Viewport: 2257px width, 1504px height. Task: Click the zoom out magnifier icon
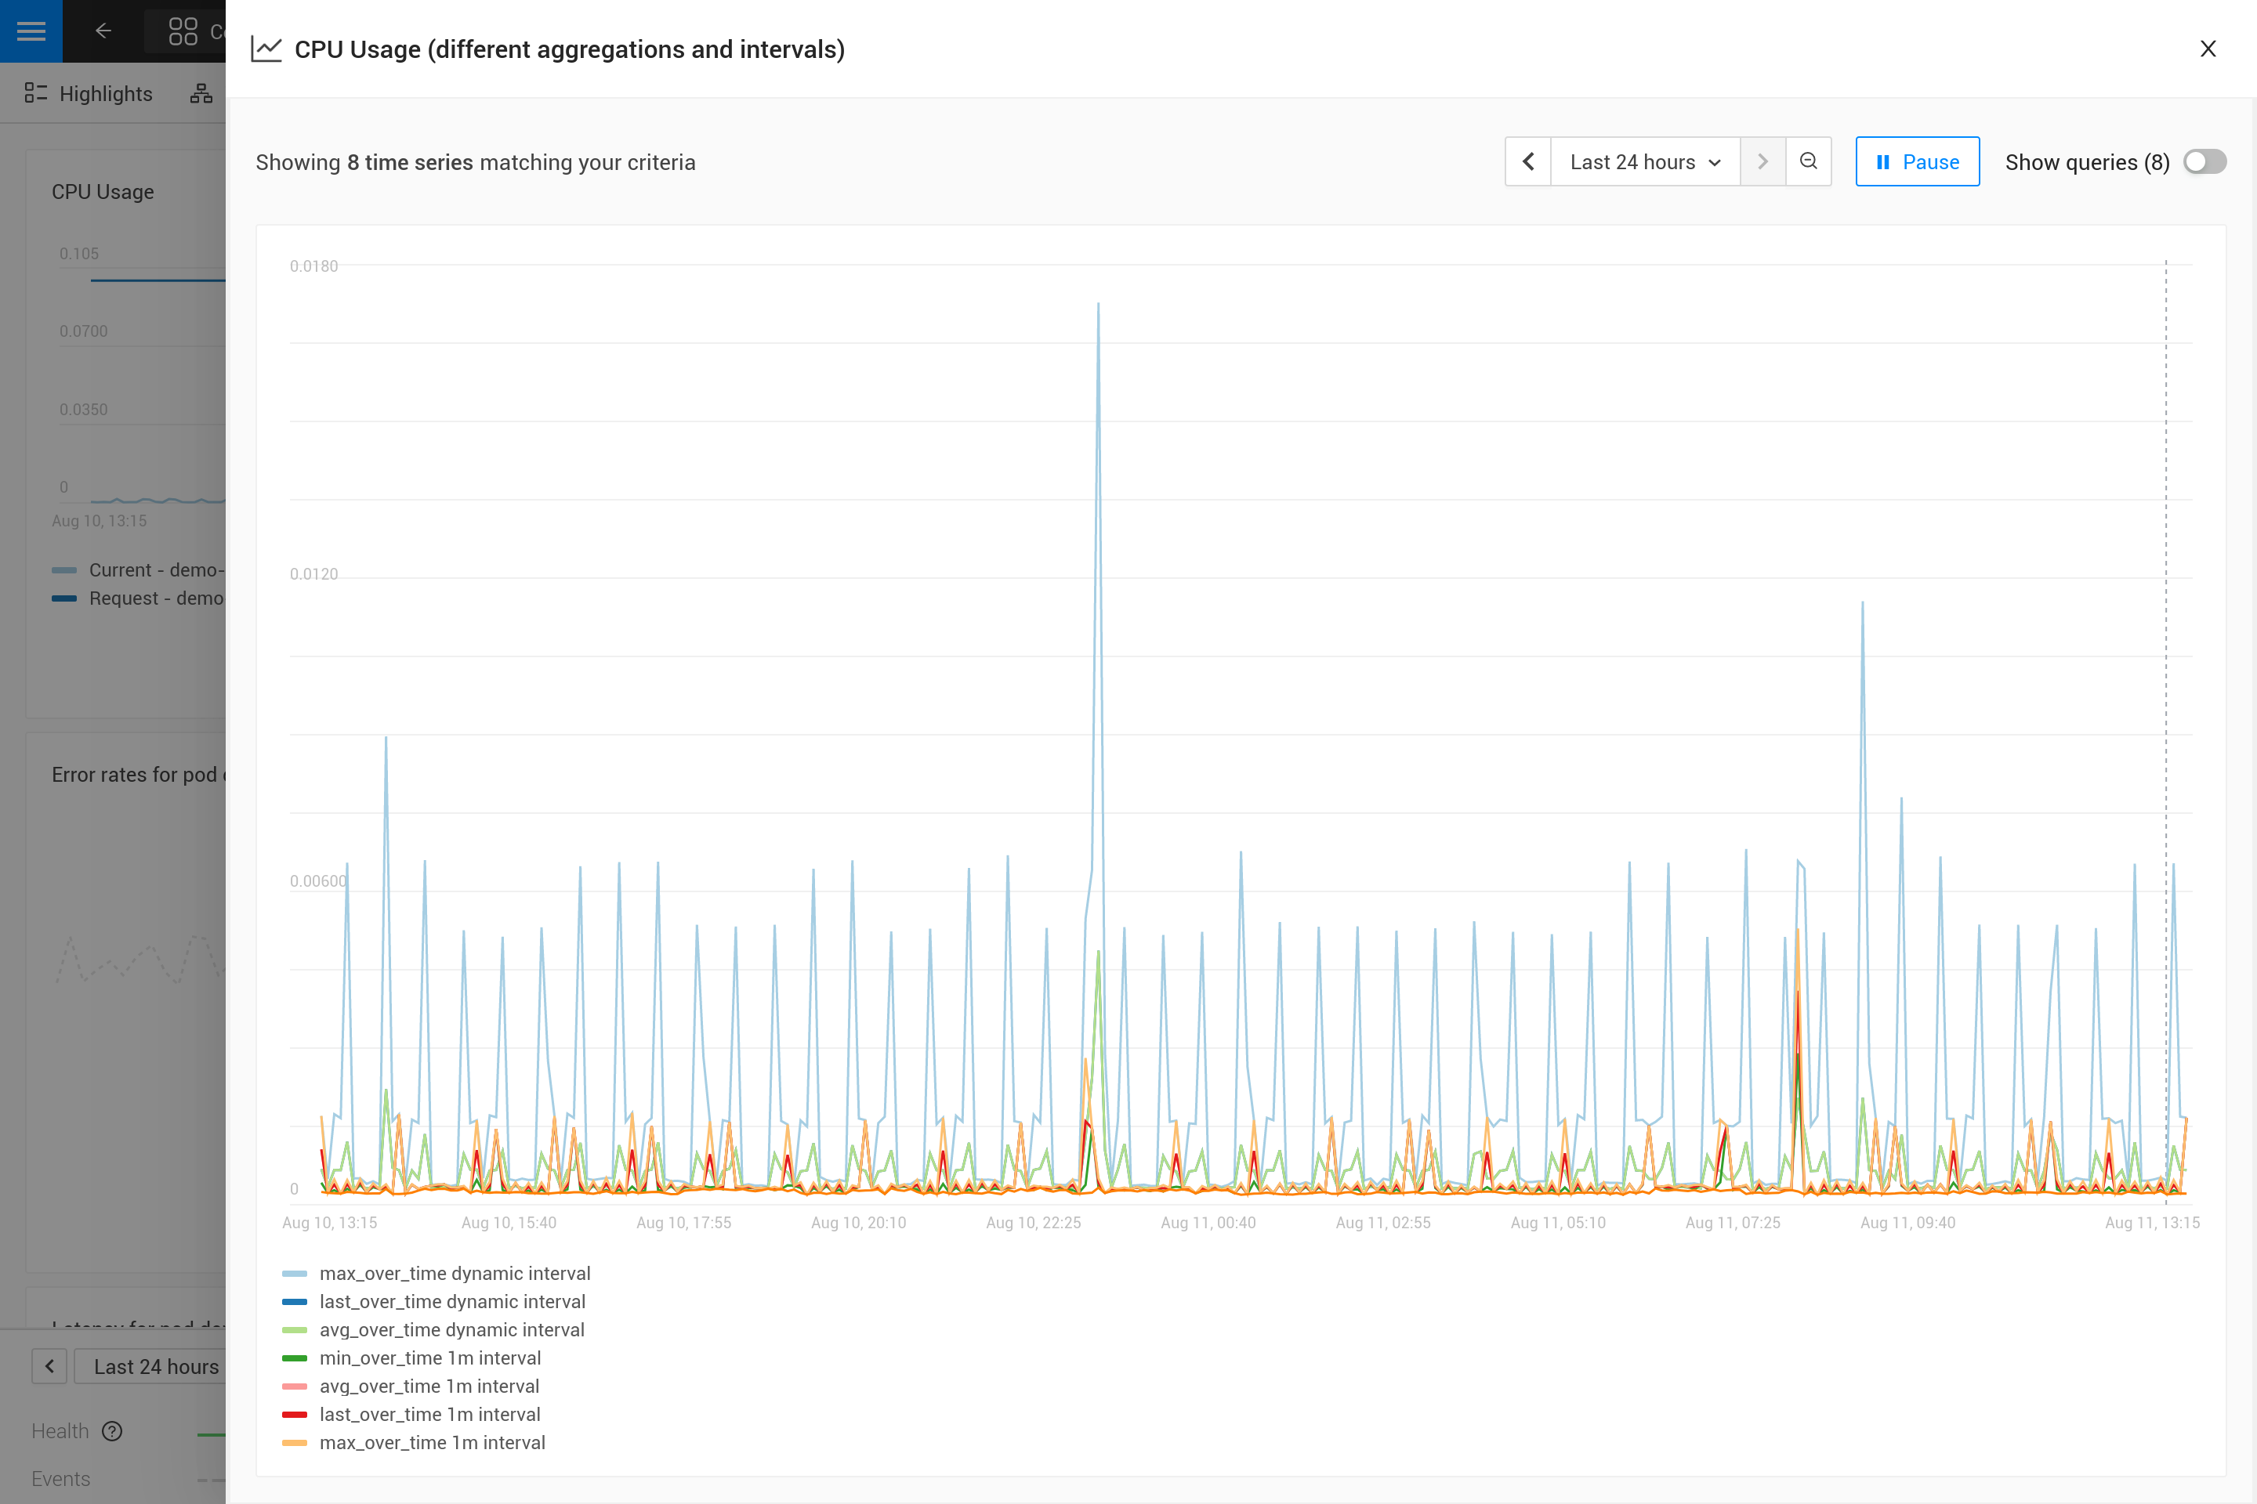pyautogui.click(x=1808, y=161)
